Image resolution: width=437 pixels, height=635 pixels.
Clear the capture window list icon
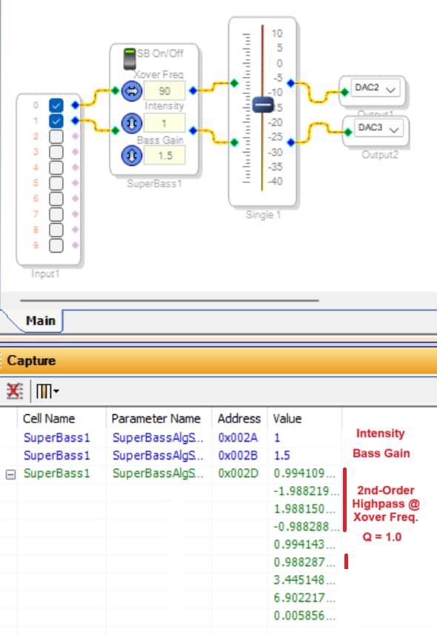click(15, 391)
